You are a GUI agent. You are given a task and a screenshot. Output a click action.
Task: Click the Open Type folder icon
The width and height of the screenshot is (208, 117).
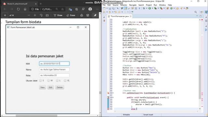pos(177,8)
